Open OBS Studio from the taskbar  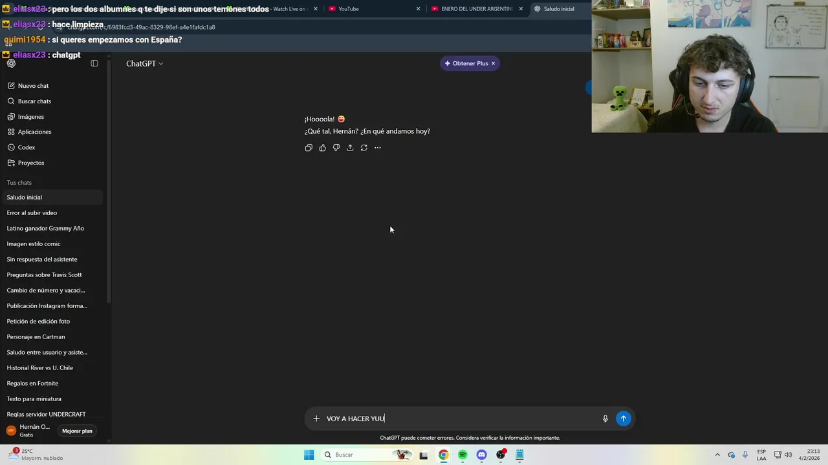tap(501, 455)
